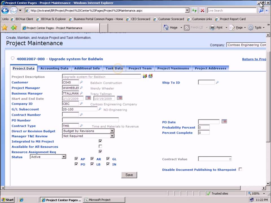Click the Print toolbar icon

[x=212, y=28]
